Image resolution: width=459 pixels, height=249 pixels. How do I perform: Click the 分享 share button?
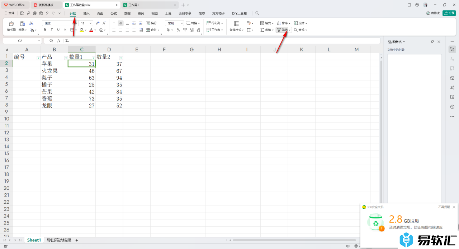[449, 13]
